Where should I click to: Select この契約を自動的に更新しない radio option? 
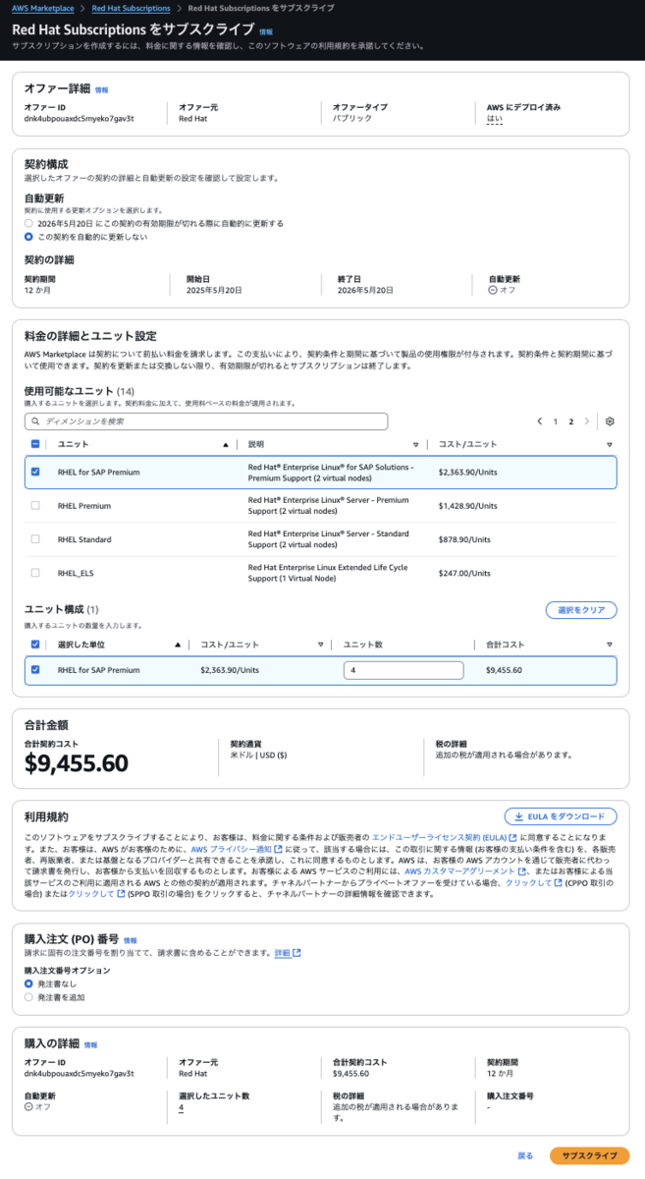tap(29, 237)
